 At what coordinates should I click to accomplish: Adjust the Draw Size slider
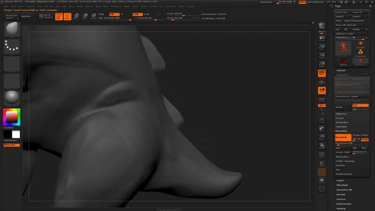183,18
